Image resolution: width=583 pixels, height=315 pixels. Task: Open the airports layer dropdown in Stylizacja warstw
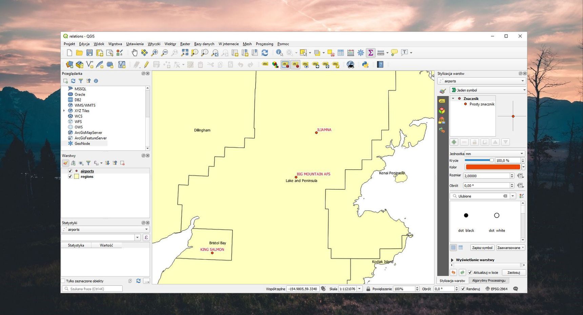[x=481, y=81]
